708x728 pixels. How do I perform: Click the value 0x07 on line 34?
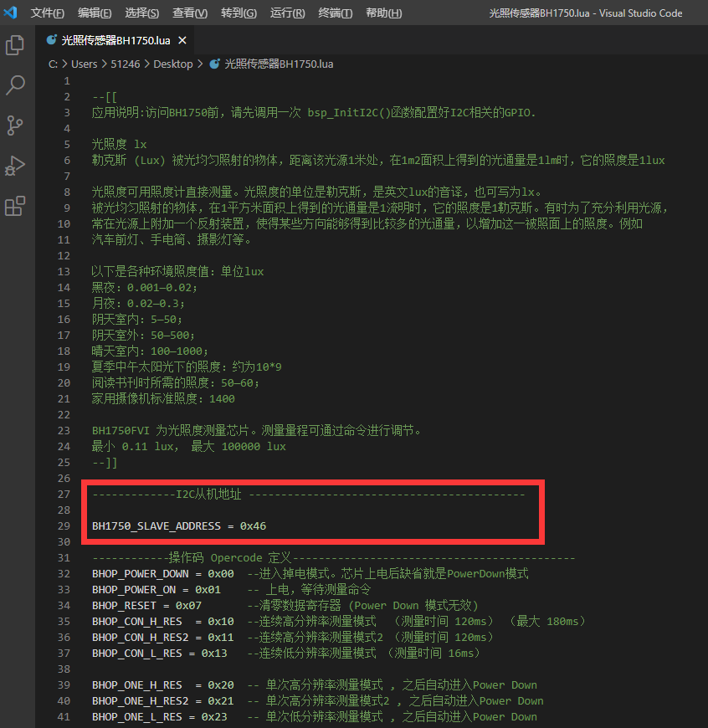pyautogui.click(x=188, y=606)
